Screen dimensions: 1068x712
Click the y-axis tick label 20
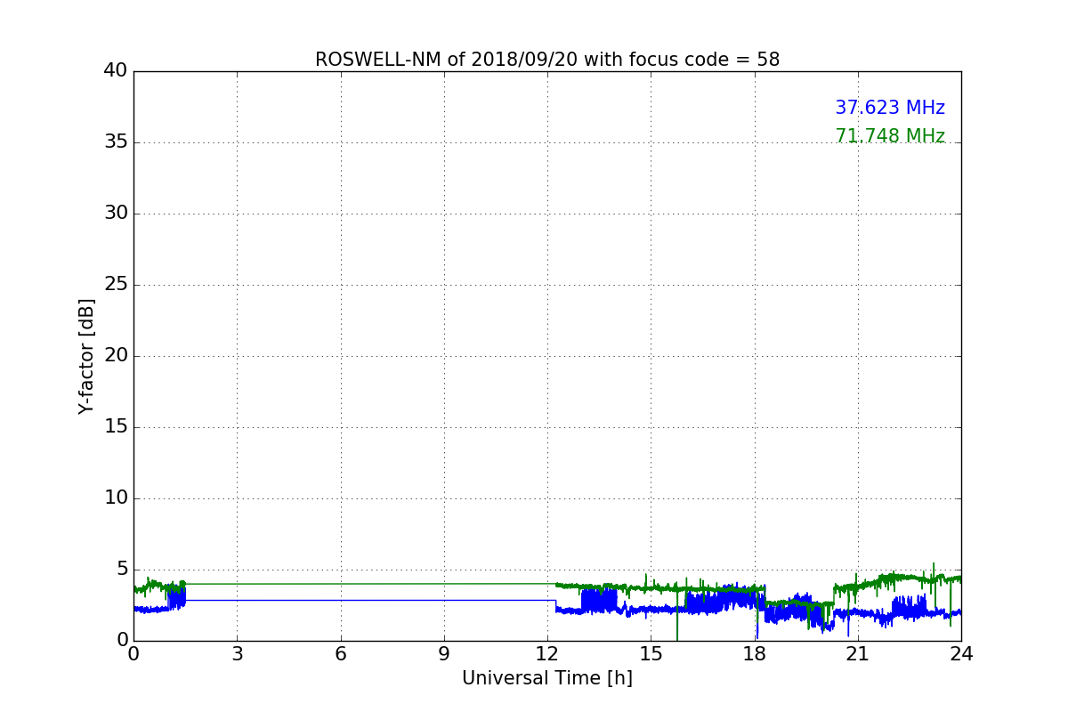(116, 356)
